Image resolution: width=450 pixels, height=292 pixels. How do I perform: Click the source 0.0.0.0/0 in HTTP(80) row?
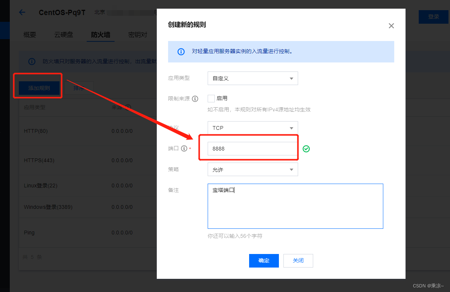pyautogui.click(x=122, y=131)
